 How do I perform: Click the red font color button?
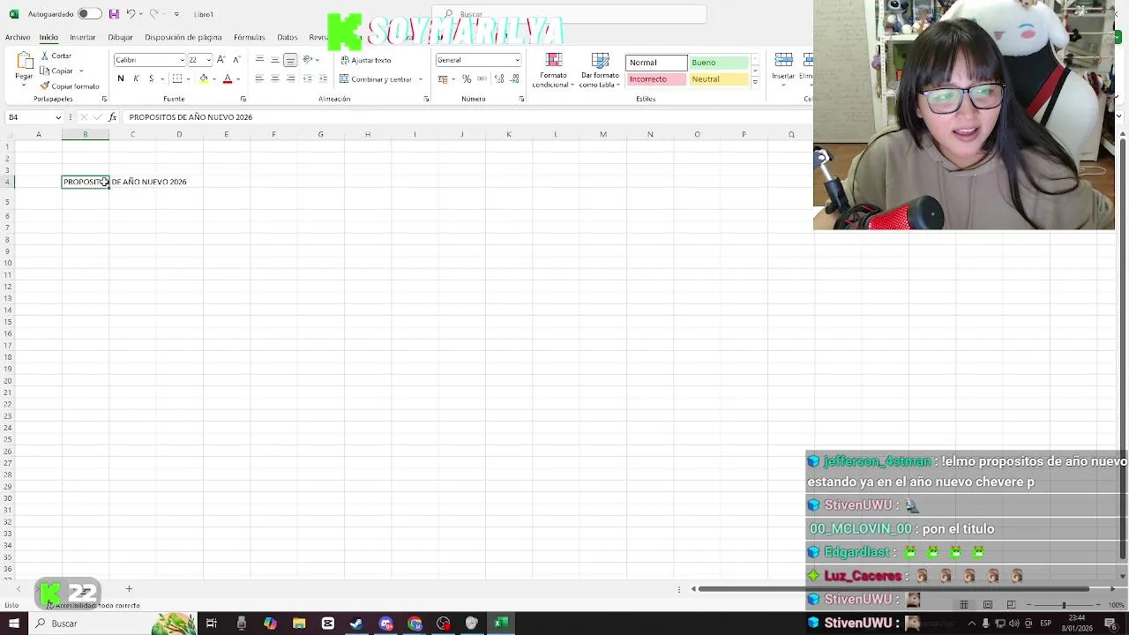click(228, 78)
